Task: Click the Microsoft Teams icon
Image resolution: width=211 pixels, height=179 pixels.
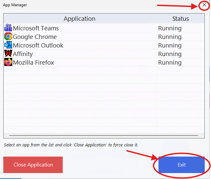Action: click(x=8, y=28)
